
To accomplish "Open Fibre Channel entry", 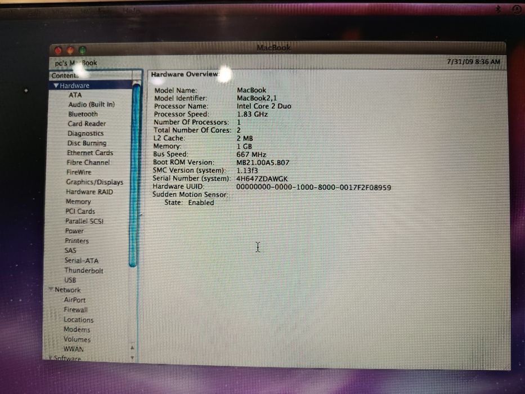I will (88, 163).
